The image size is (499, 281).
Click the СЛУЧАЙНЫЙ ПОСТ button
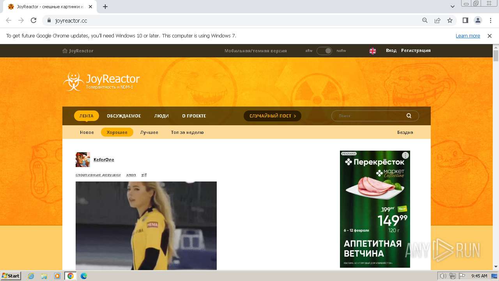click(x=273, y=116)
